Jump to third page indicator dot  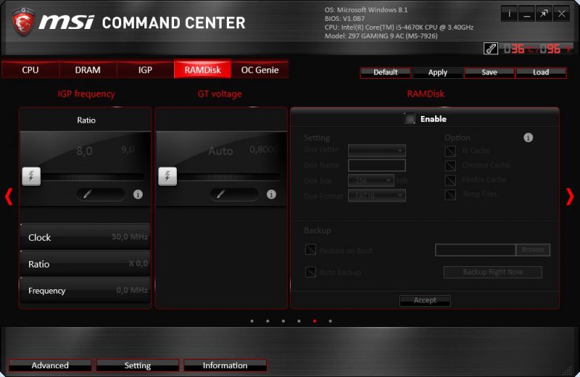(x=283, y=321)
